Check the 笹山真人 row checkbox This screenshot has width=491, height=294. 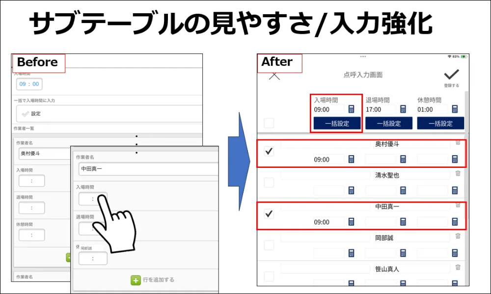pos(269,276)
